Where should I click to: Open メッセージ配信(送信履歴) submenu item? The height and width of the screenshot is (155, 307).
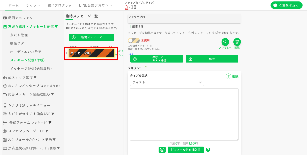(31, 69)
